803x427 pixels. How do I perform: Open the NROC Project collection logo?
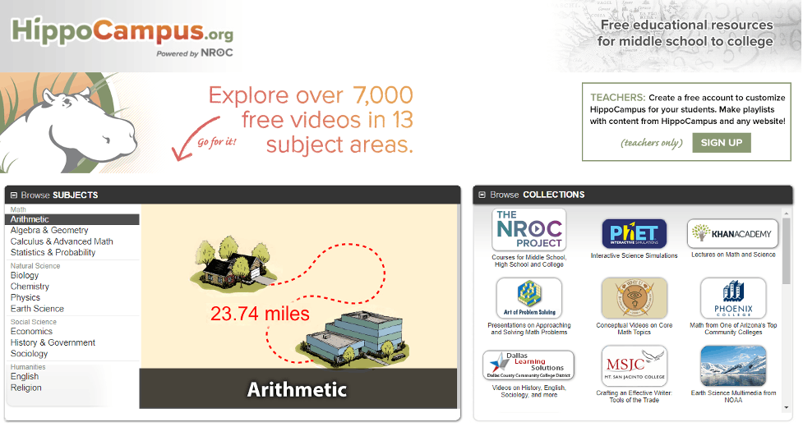click(x=529, y=230)
